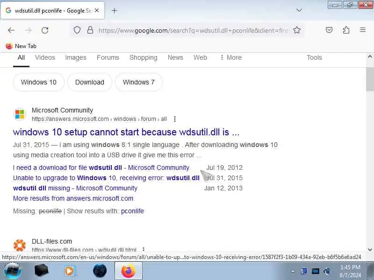Screen dimensions: 374x280
Task: Open 'wdsutil.dll missing - Microsoft Community' link
Action: pos(75,188)
